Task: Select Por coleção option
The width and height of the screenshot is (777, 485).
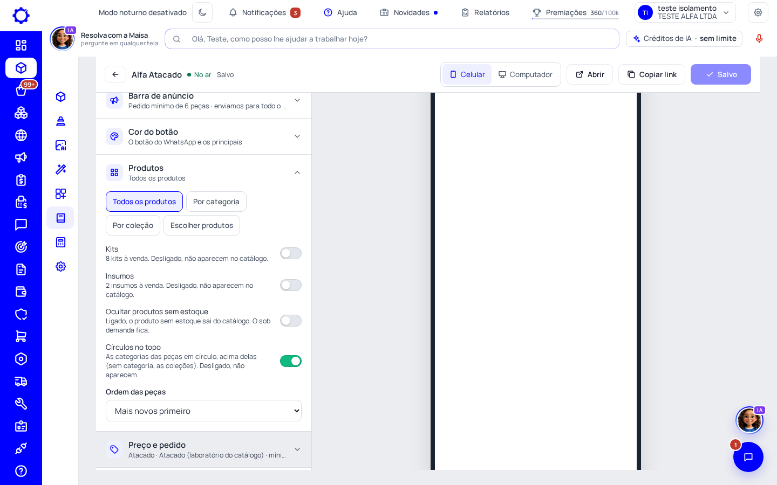Action: coord(133,225)
